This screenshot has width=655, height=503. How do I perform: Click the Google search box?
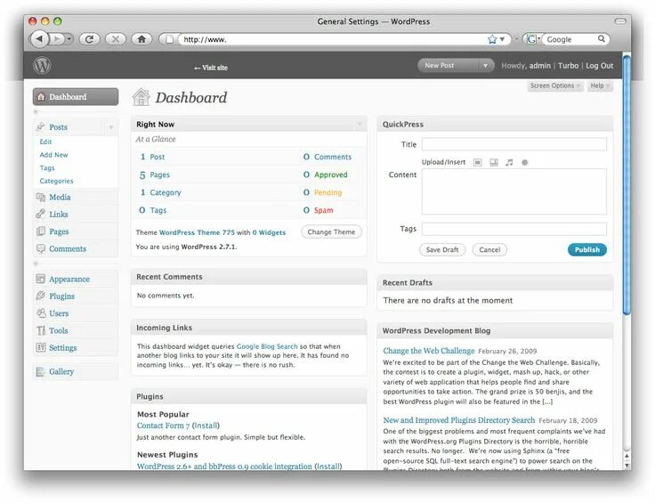570,39
